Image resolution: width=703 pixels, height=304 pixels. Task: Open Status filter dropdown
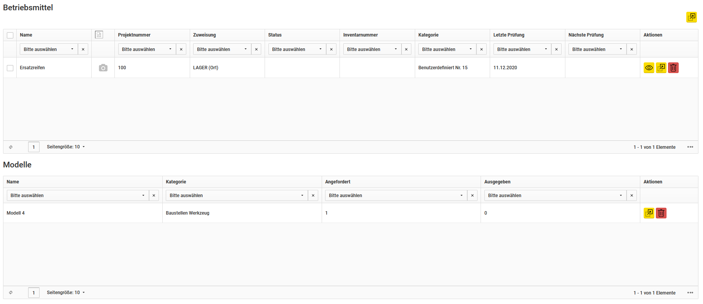(297, 49)
